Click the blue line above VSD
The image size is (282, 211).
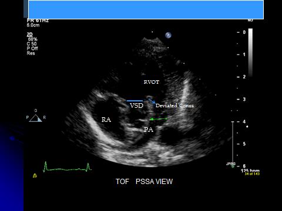pyautogui.click(x=135, y=101)
